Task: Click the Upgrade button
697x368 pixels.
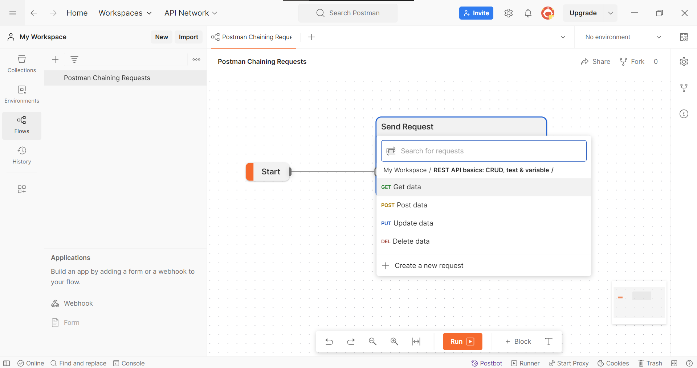Action: [583, 13]
